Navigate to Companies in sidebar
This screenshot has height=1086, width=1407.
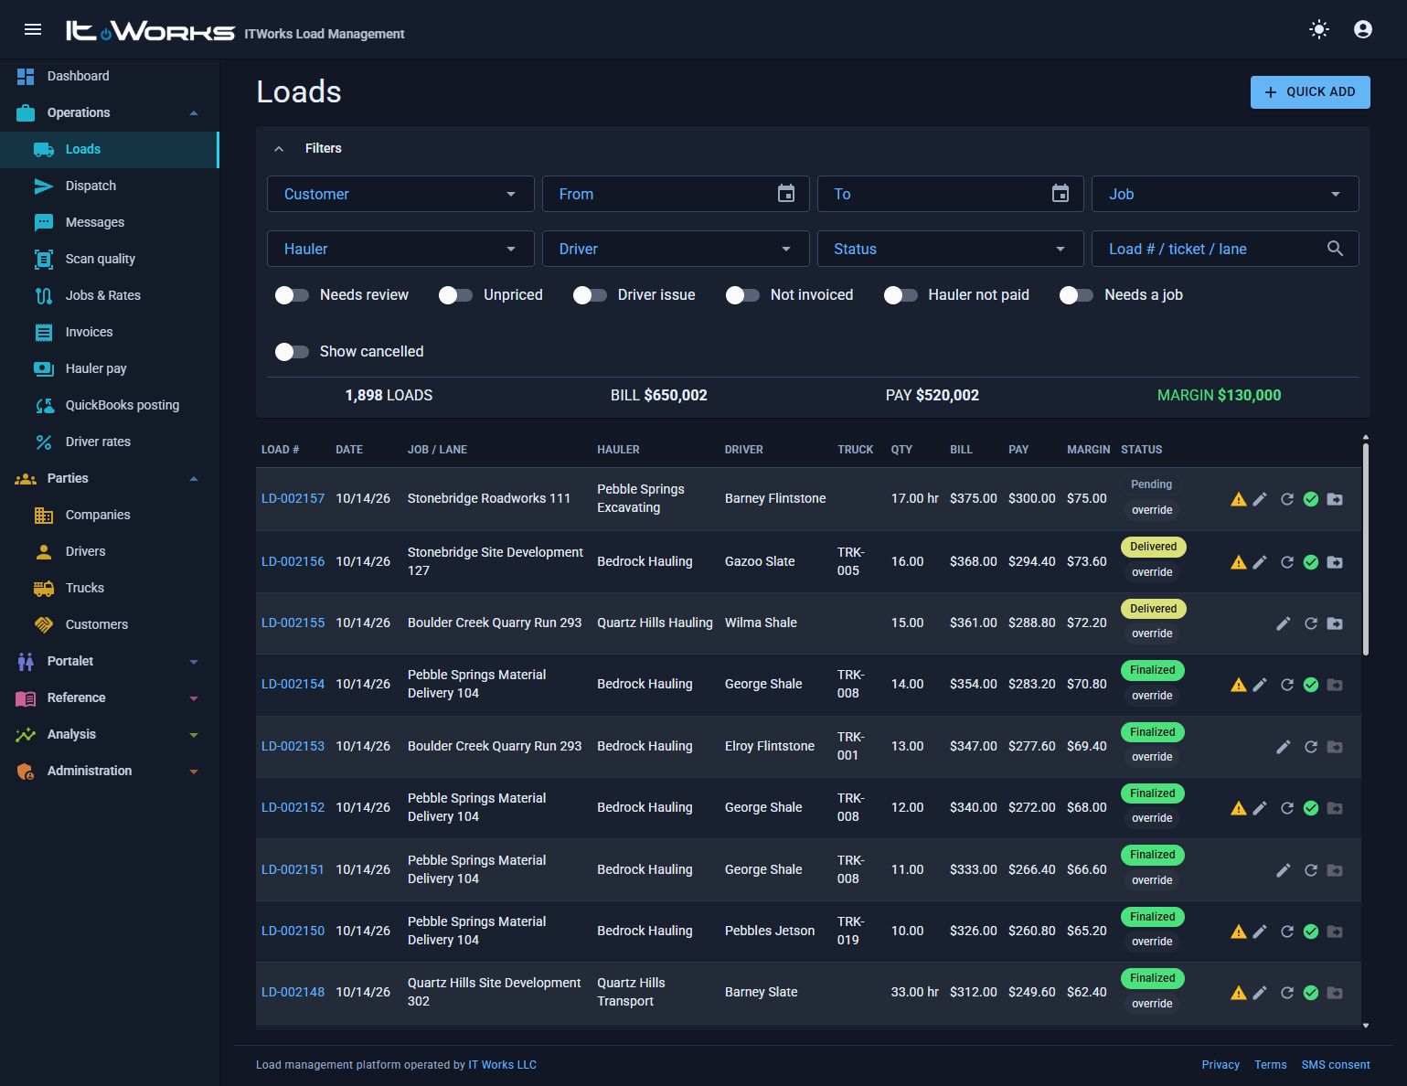pyautogui.click(x=110, y=515)
